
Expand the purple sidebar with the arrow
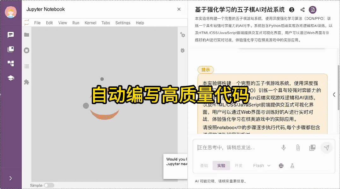[x=11, y=178]
